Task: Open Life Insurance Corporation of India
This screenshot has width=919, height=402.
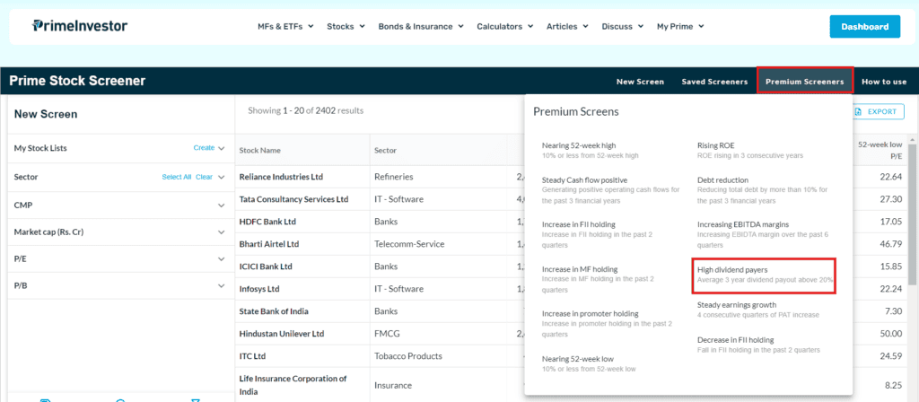Action: click(x=293, y=385)
